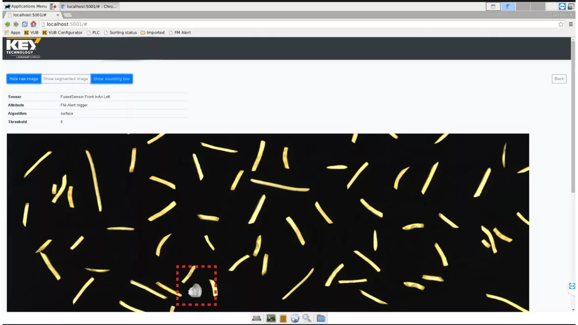
Task: Launch the web browser globe icon in dock
Action: tap(295, 319)
